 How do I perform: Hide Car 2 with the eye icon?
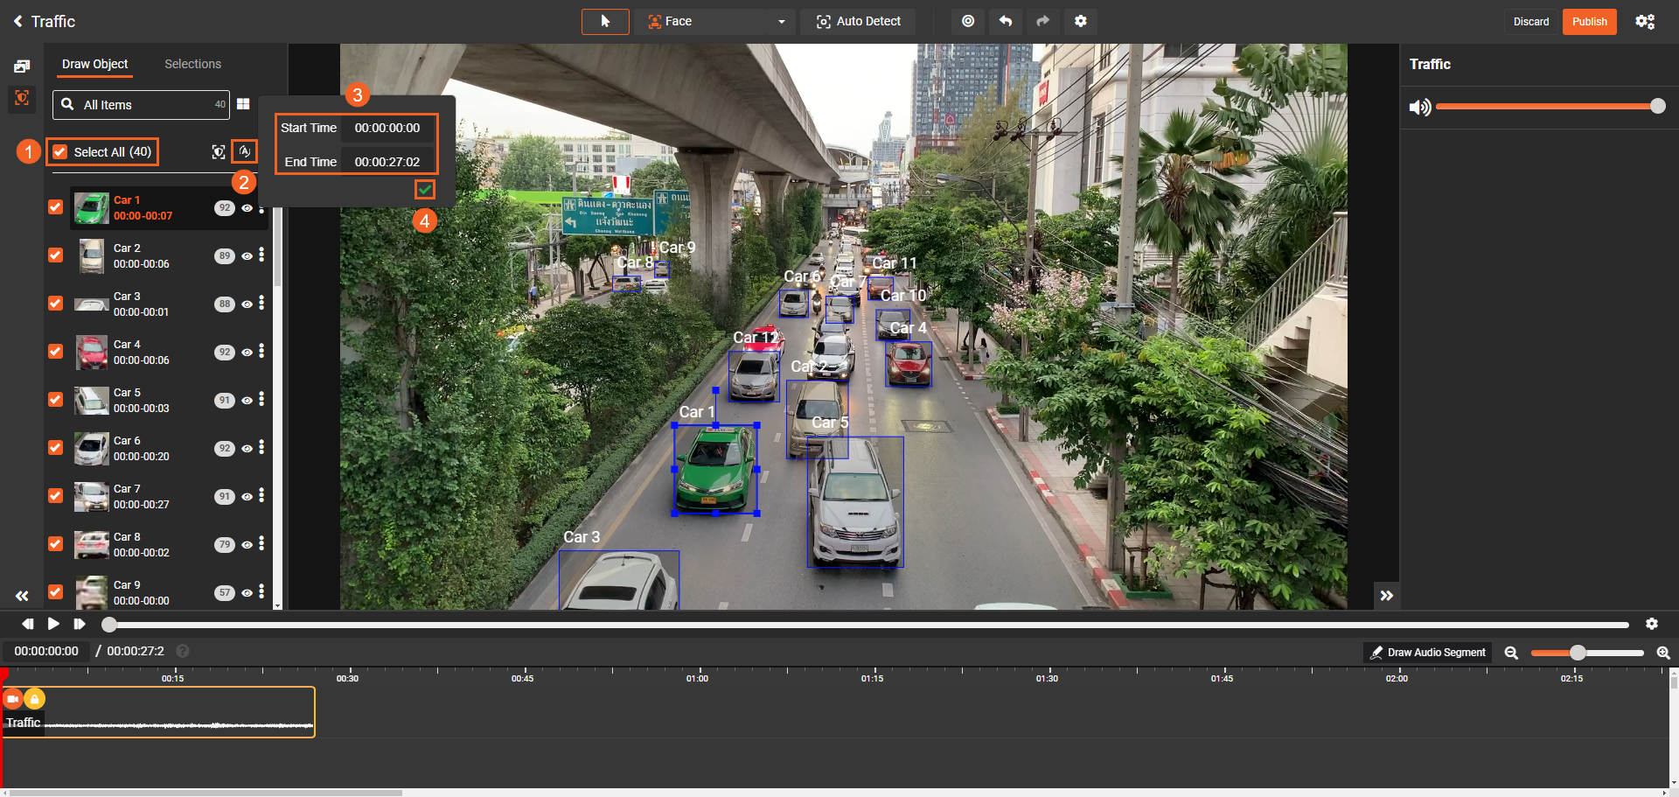point(247,256)
